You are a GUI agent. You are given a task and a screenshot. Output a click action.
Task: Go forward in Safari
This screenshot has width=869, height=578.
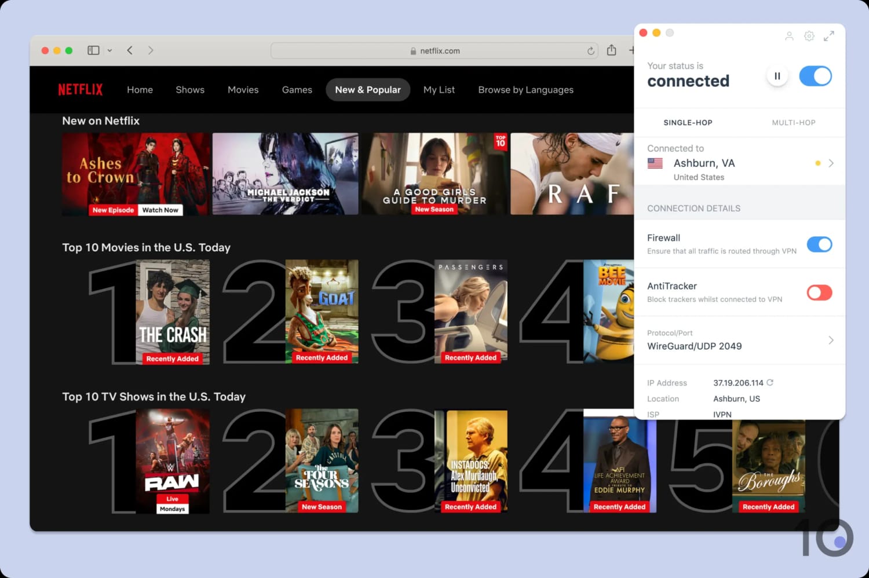pyautogui.click(x=151, y=50)
